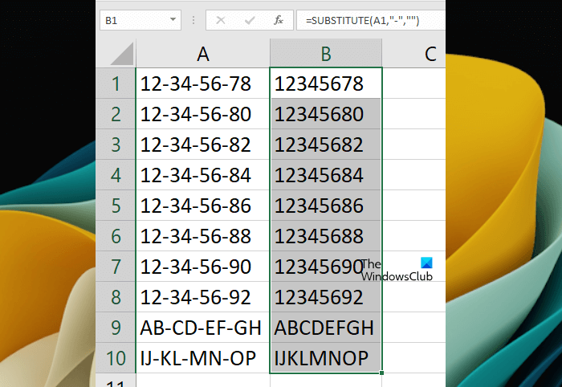Image resolution: width=562 pixels, height=387 pixels.
Task: Click cell containing ABCDEFGH
Action: click(326, 328)
